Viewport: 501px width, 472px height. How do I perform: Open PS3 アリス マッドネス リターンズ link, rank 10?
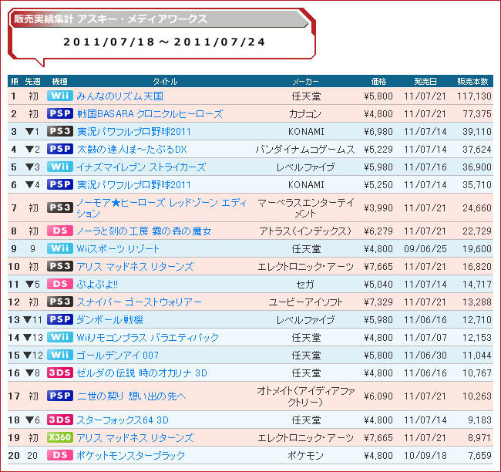click(x=135, y=266)
